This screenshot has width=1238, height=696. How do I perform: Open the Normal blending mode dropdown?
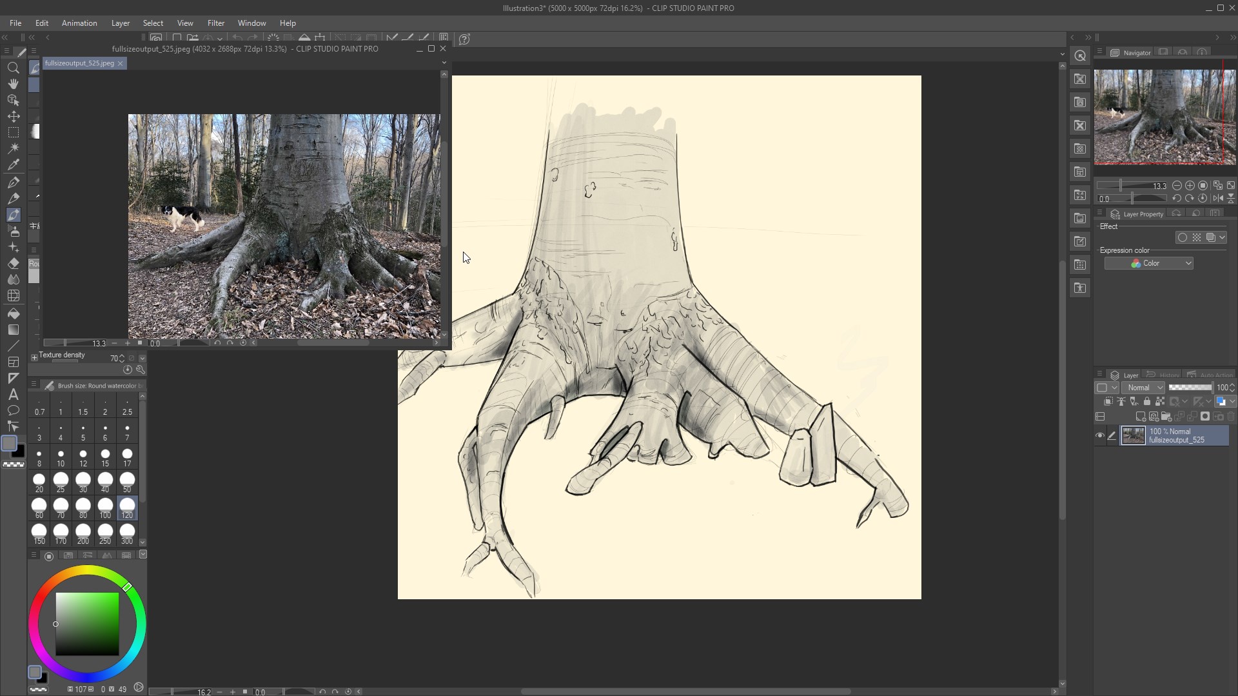1143,388
